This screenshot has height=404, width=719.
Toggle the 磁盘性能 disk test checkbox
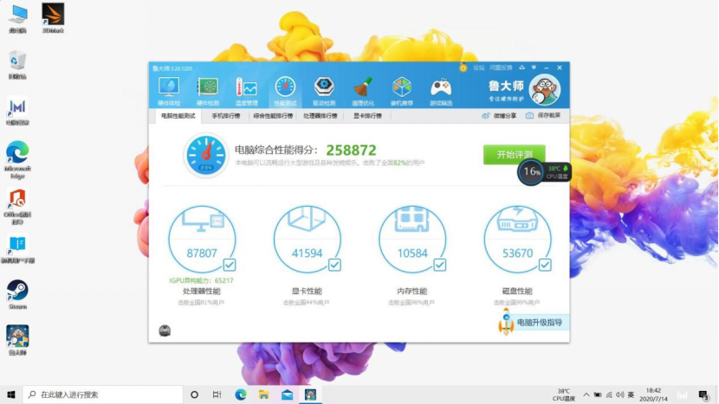pos(545,265)
